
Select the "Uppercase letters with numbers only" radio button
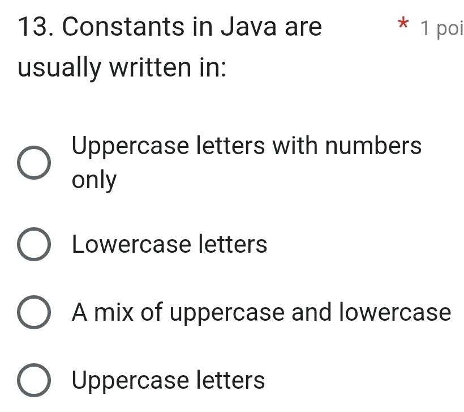pos(34,163)
